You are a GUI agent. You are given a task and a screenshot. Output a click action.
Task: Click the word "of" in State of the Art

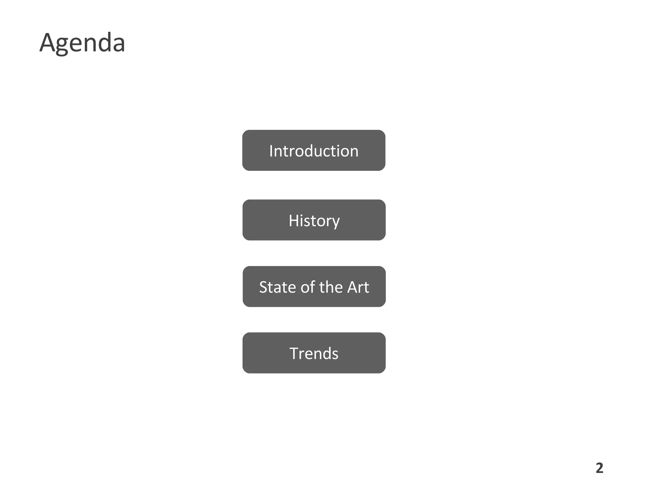(308, 287)
